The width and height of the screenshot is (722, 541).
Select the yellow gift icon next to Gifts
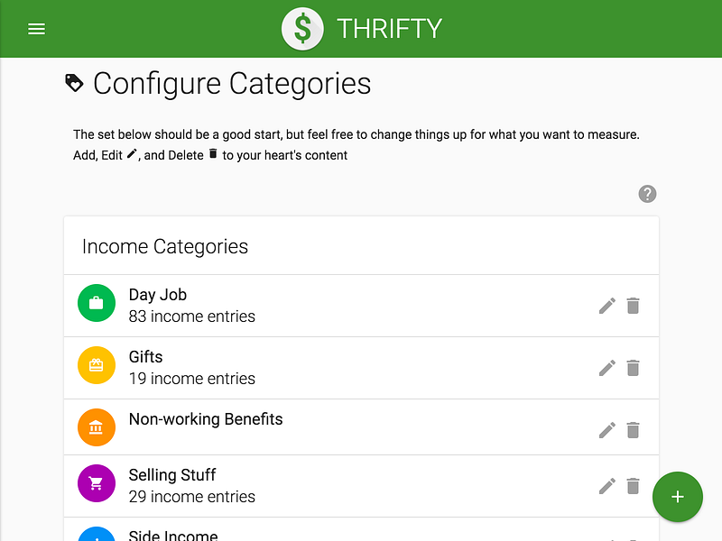click(x=97, y=365)
